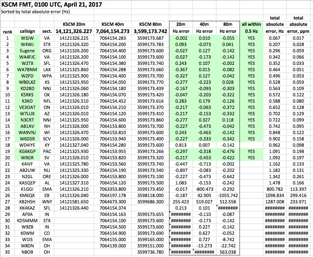Screen dimensions: 313x257
Task: Click the 0.093 20m error for W4WJ
Action: coord(181,44)
